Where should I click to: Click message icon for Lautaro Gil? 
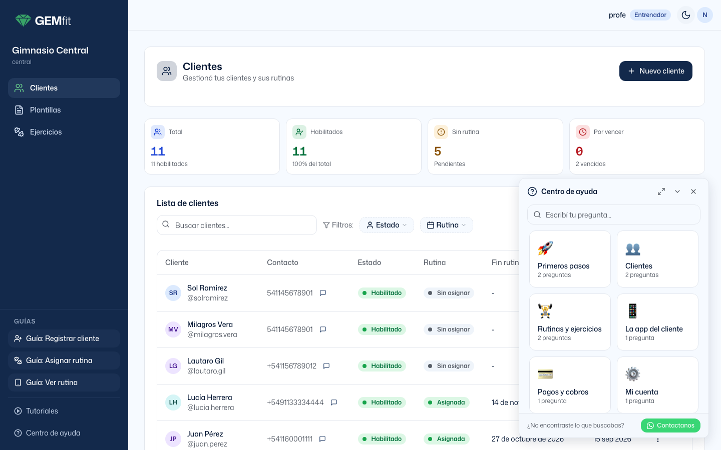326,366
